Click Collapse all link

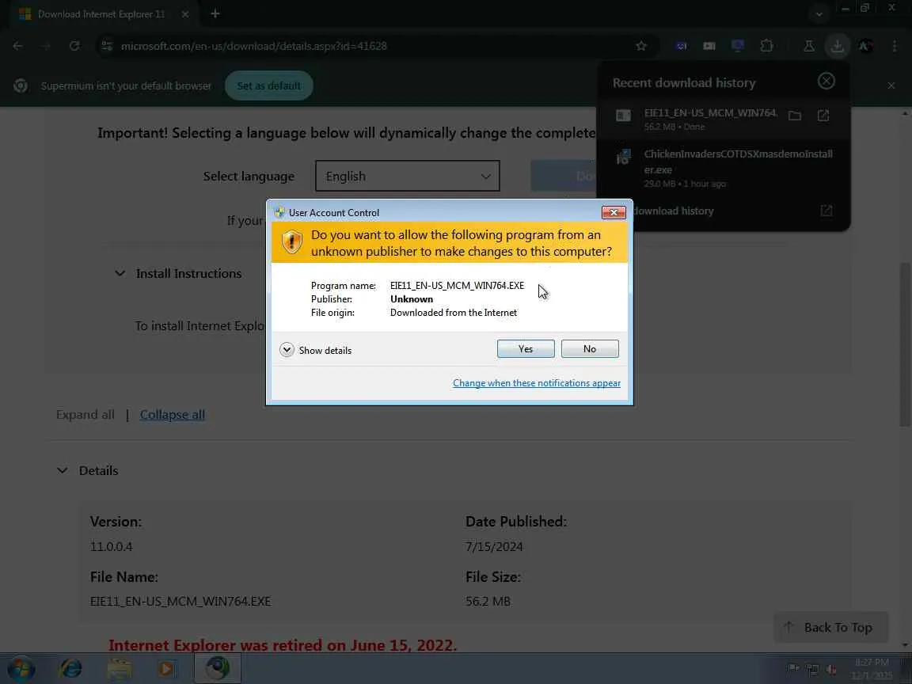point(172,415)
